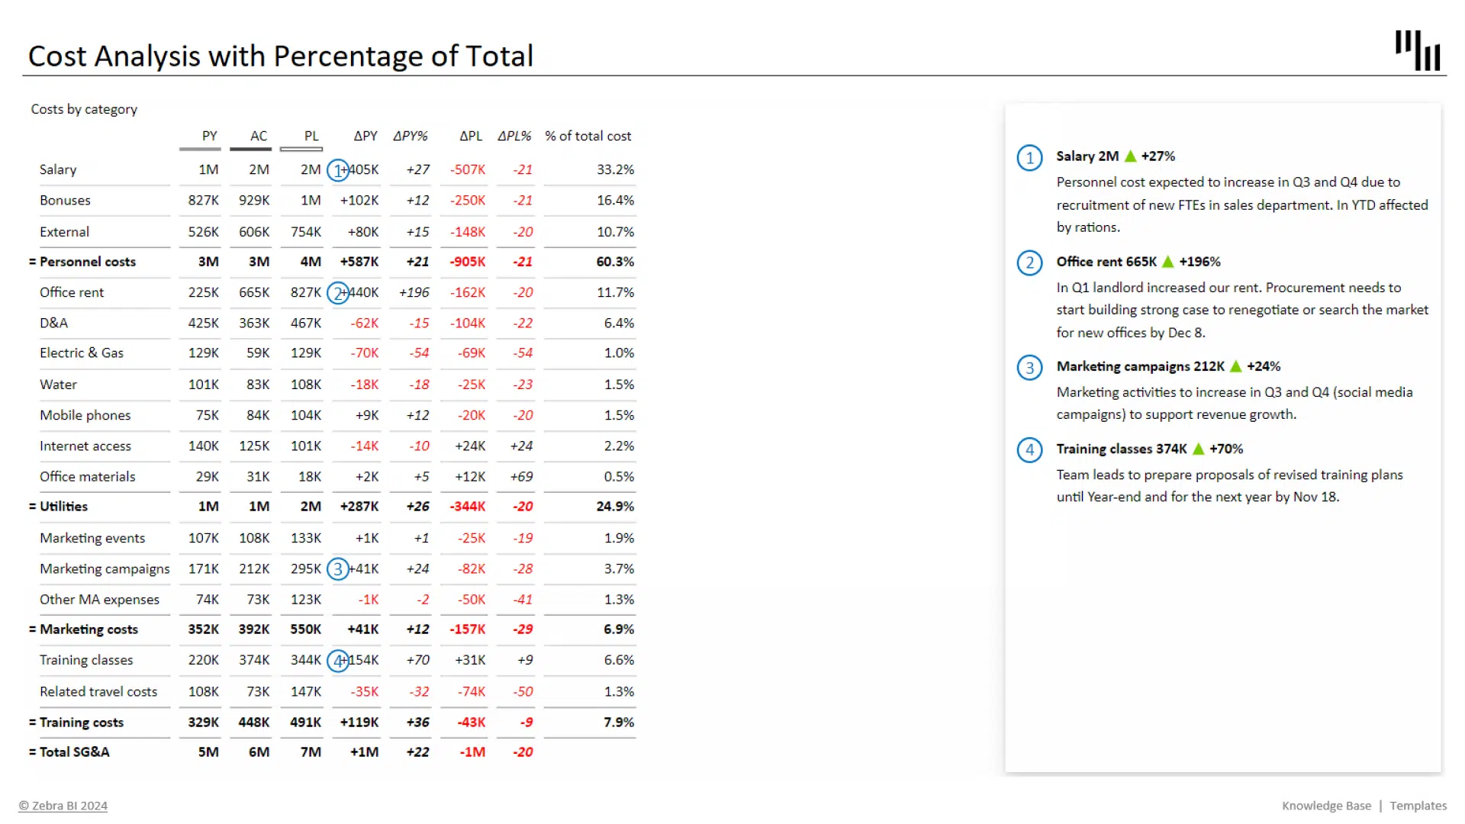Select numbered circle 3 in the comments panel

(x=1029, y=368)
